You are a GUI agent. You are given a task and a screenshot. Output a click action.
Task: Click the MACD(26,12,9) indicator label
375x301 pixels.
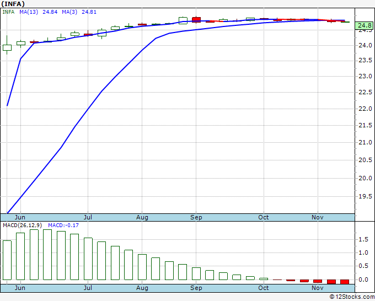point(22,225)
